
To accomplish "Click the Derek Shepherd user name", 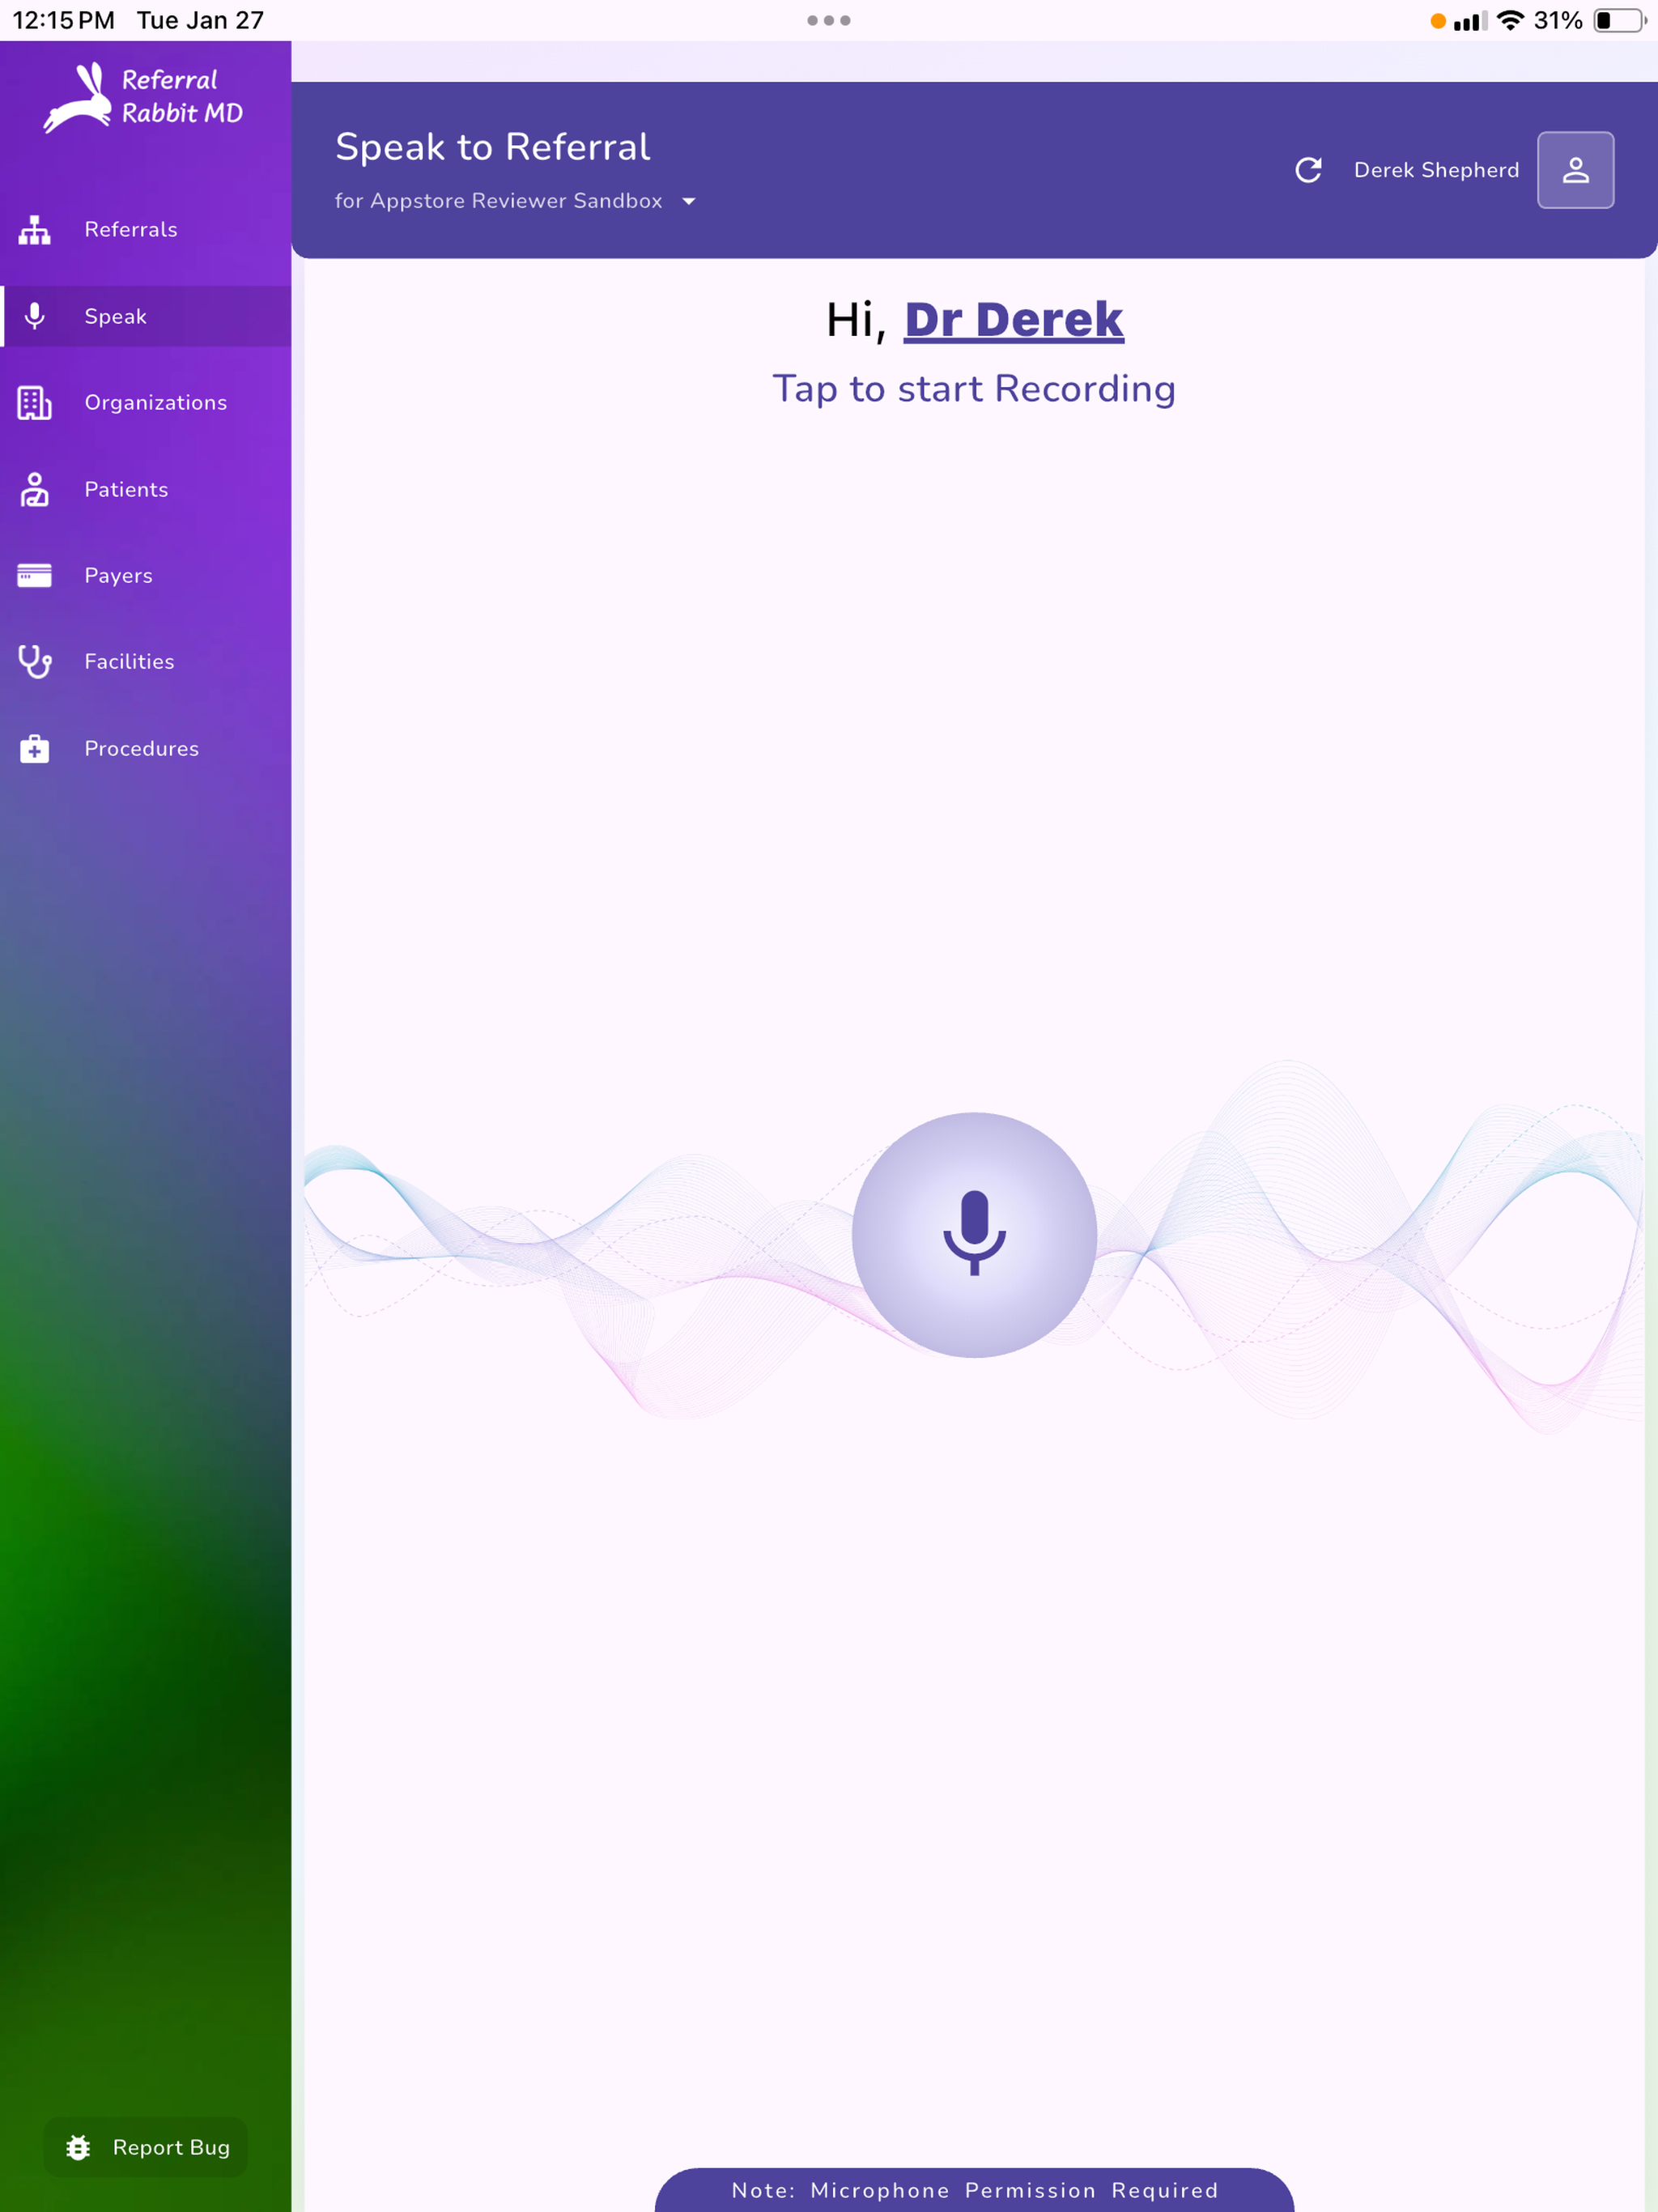I will click(1436, 170).
